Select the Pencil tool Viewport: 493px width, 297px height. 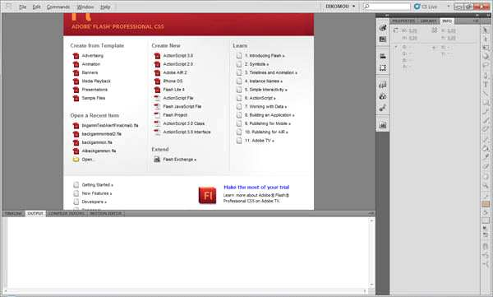[486, 112]
